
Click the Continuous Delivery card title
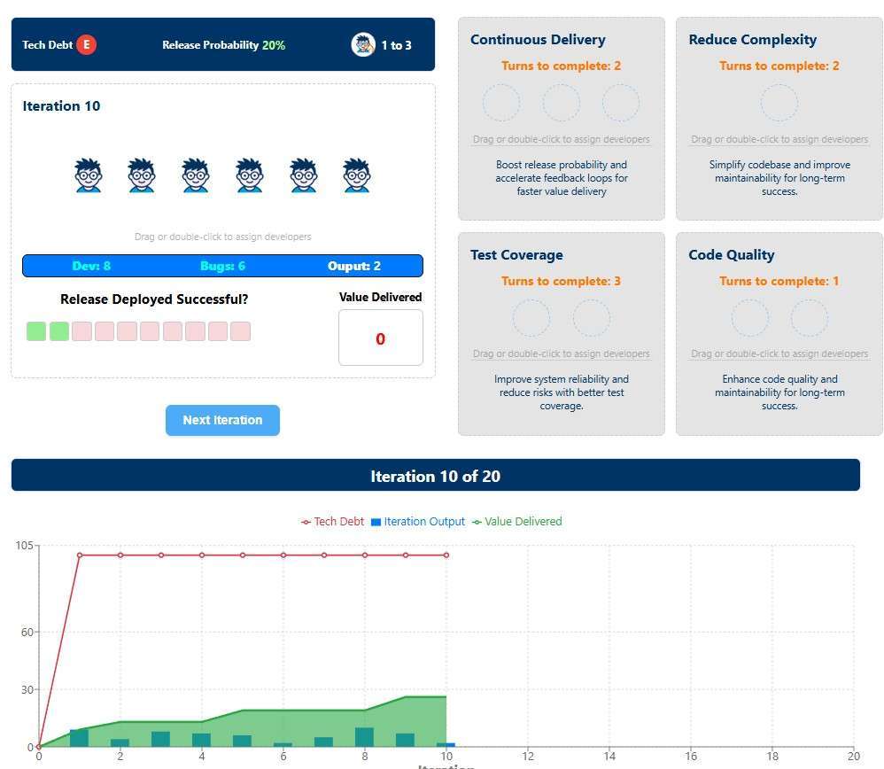(x=538, y=40)
